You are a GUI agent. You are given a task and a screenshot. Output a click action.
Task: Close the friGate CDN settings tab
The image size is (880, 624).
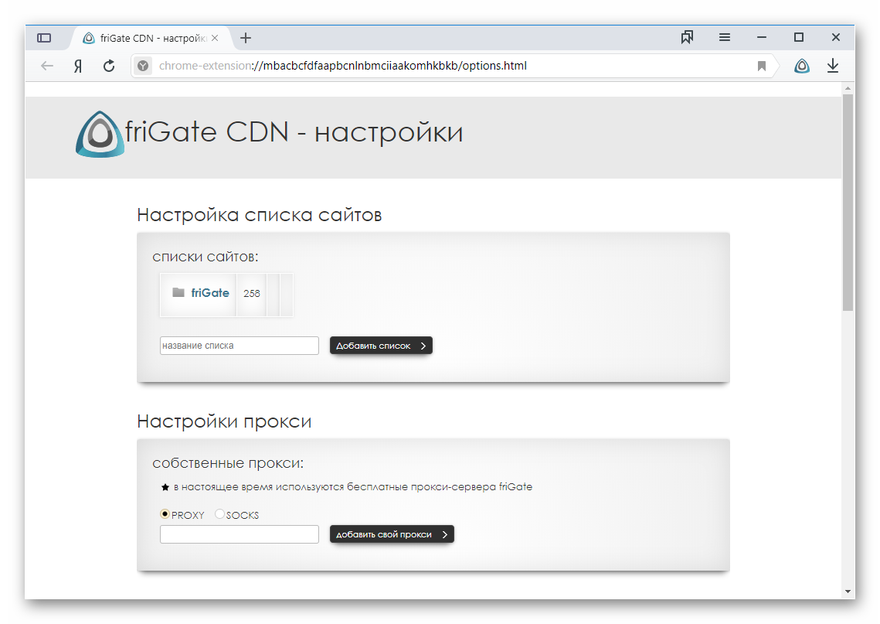[215, 38]
